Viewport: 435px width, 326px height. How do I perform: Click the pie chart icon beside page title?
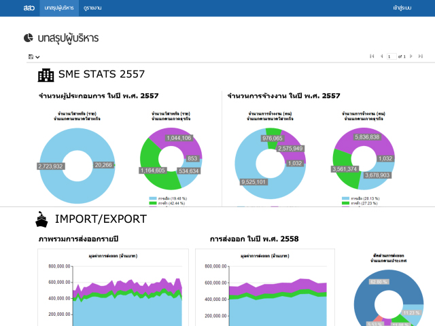tap(29, 38)
